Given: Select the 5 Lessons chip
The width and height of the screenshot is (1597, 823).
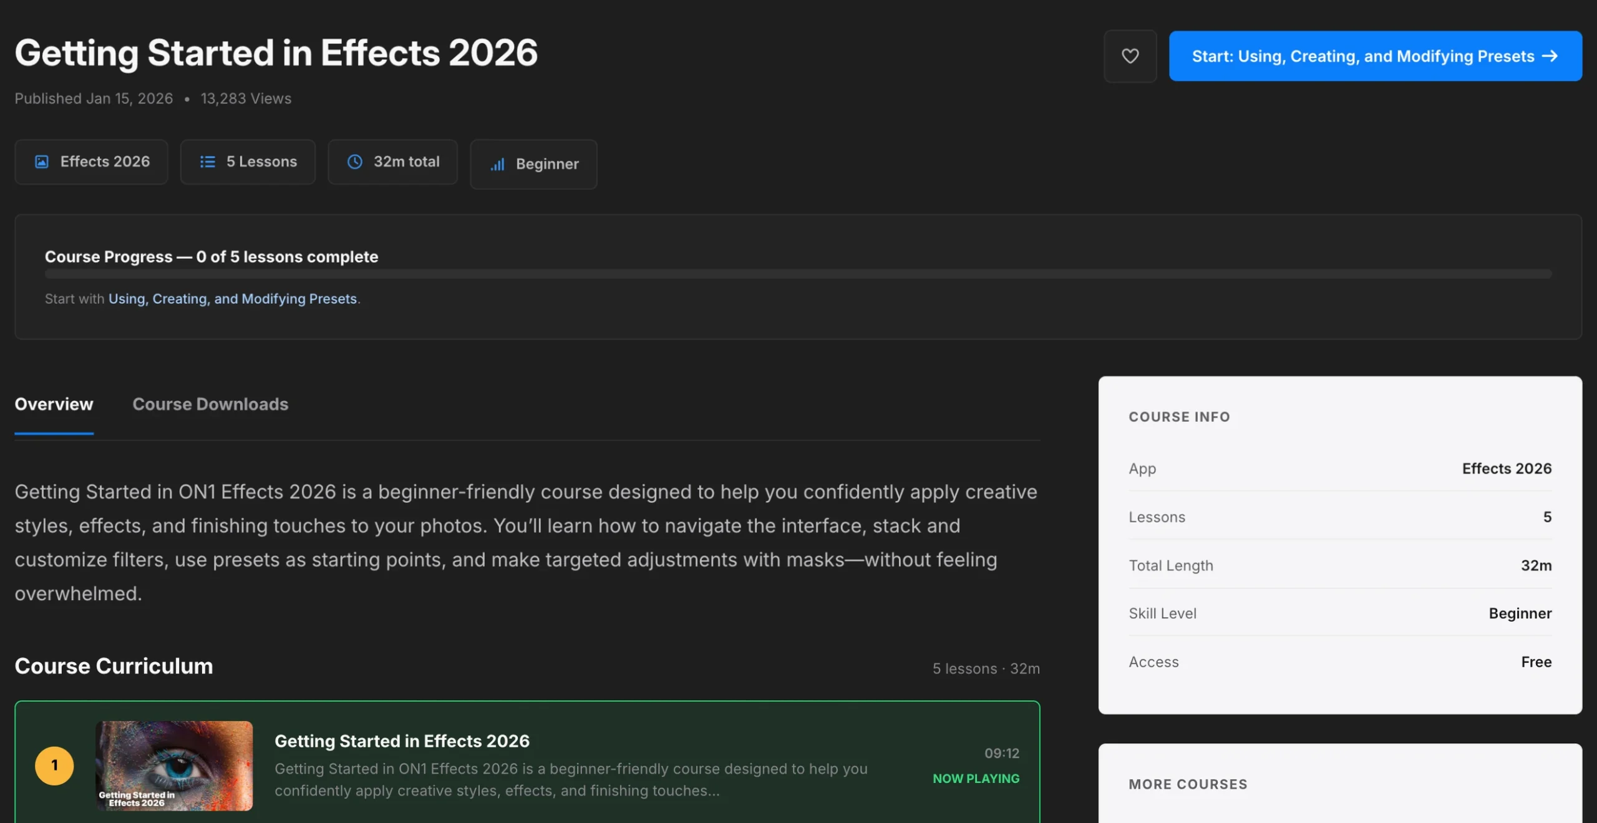Looking at the screenshot, I should [248, 162].
